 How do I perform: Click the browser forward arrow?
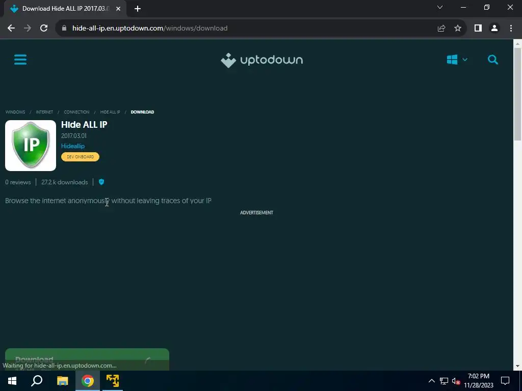coord(28,29)
